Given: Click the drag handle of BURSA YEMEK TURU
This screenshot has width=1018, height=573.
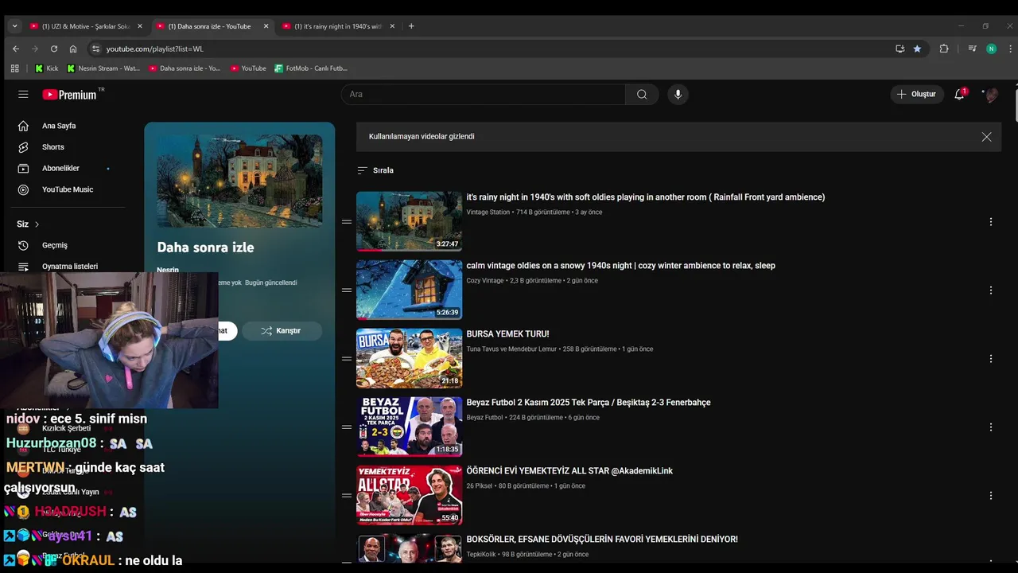Looking at the screenshot, I should click(x=347, y=359).
